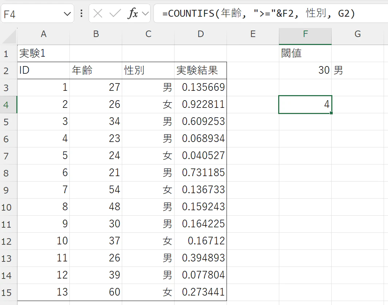Select cell with result 0.273441

[201, 292]
